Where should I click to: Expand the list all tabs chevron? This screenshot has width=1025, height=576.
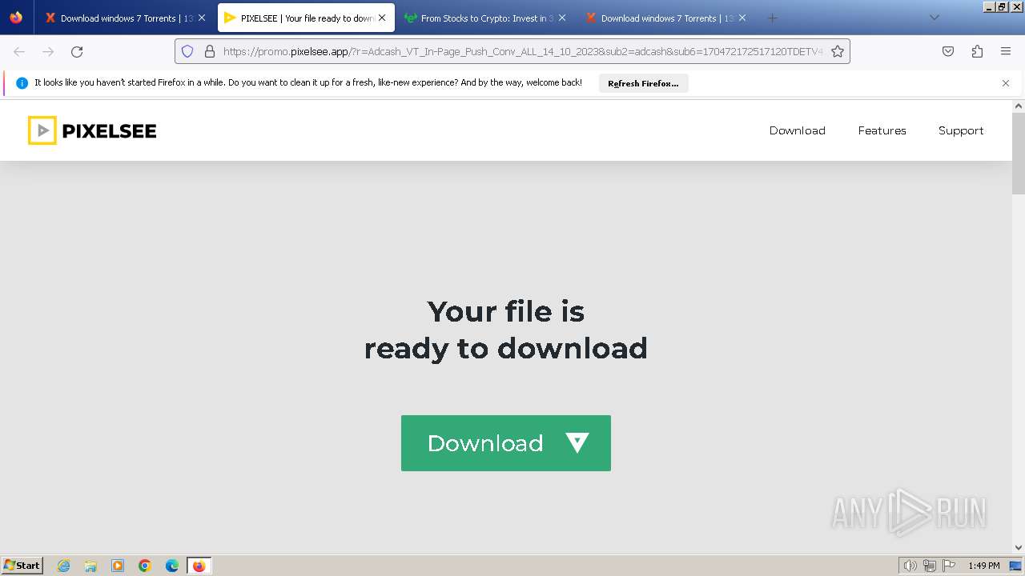point(934,18)
